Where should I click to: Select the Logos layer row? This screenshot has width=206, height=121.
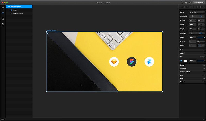click(19, 10)
